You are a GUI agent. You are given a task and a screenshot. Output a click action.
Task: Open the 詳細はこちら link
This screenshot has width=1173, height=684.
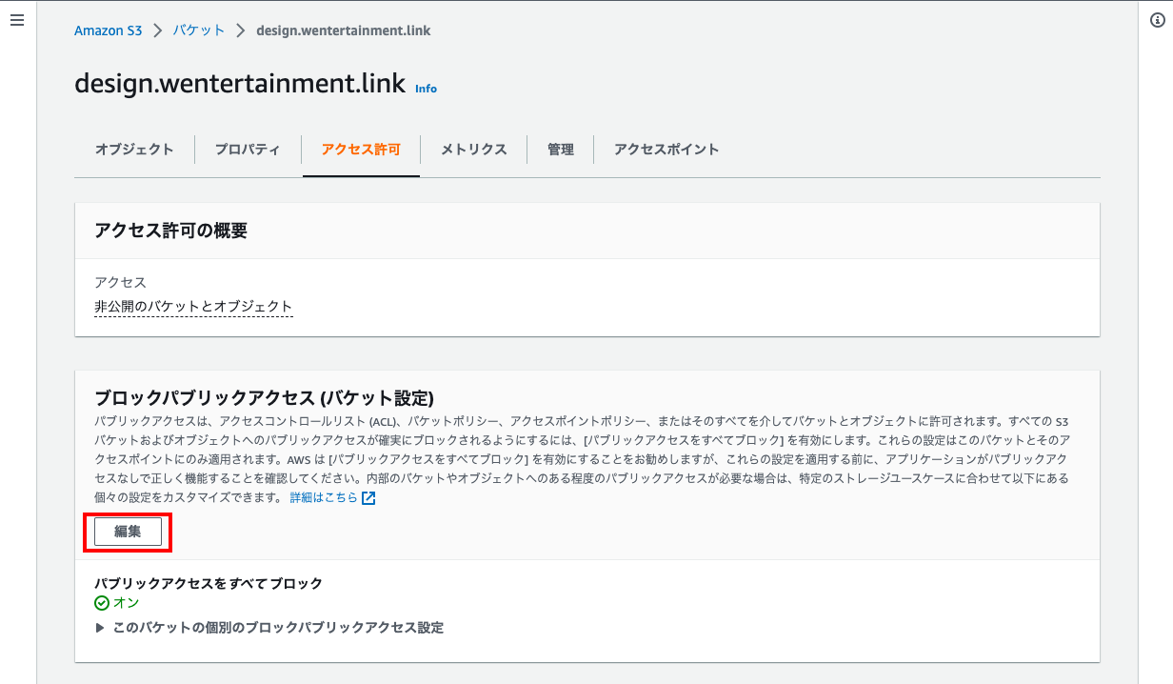324,498
